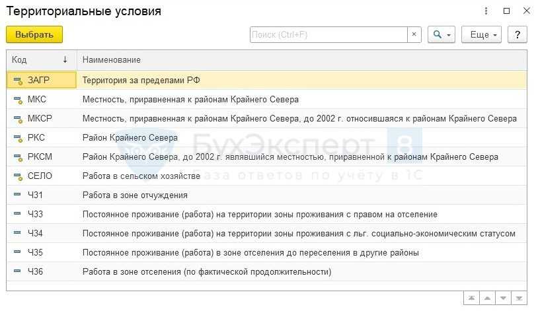Click the yellow Выбрать button

(34, 34)
